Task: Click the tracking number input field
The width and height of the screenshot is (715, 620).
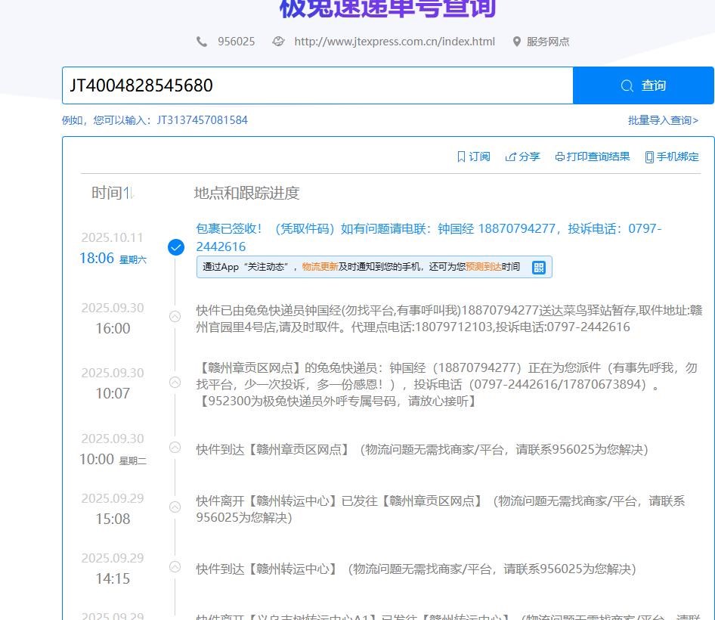Action: [x=317, y=85]
